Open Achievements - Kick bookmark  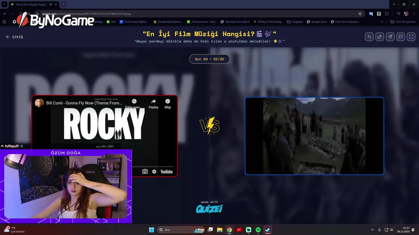202,22
